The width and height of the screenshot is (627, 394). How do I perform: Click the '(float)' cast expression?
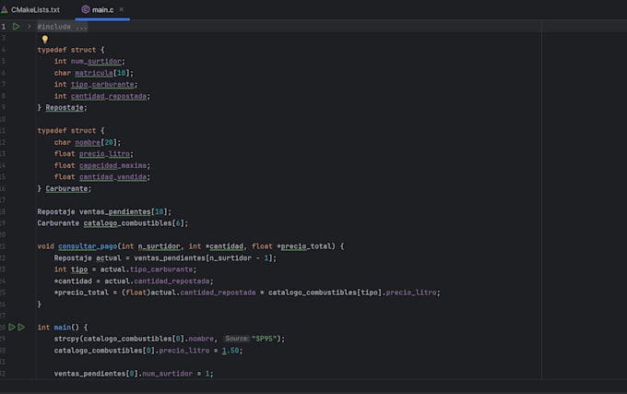point(136,293)
